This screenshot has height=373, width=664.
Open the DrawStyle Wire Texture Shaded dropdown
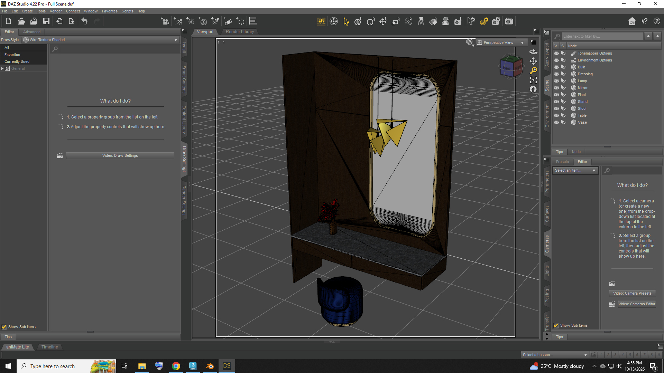pos(100,40)
